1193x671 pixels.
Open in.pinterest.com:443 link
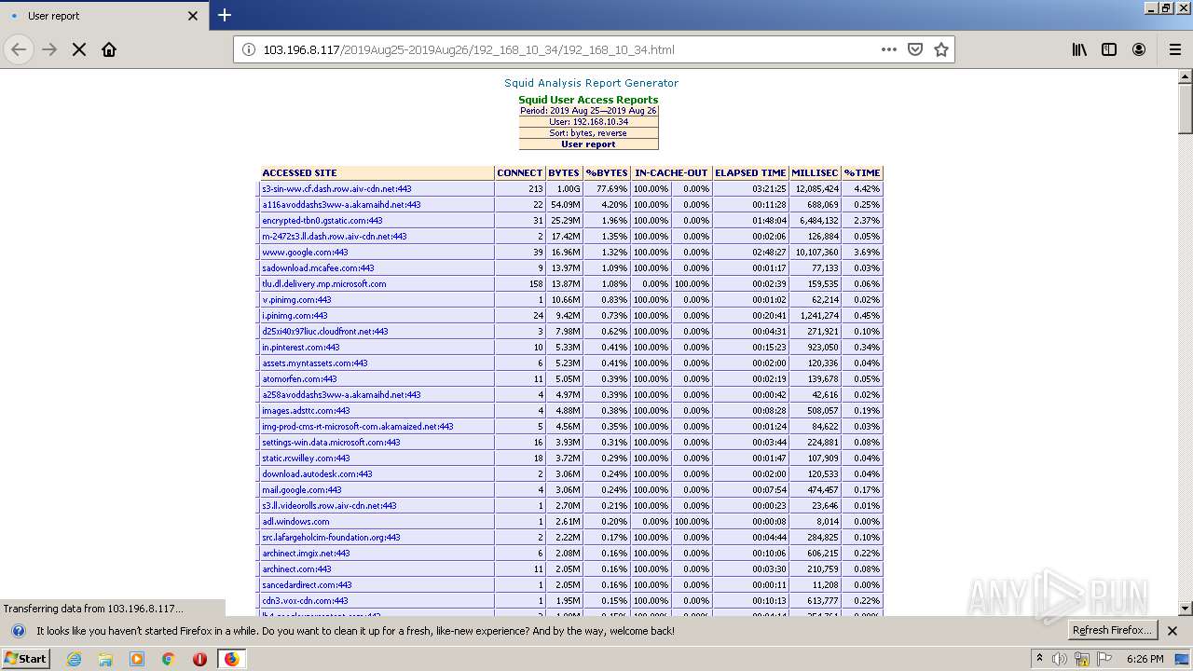[301, 348]
